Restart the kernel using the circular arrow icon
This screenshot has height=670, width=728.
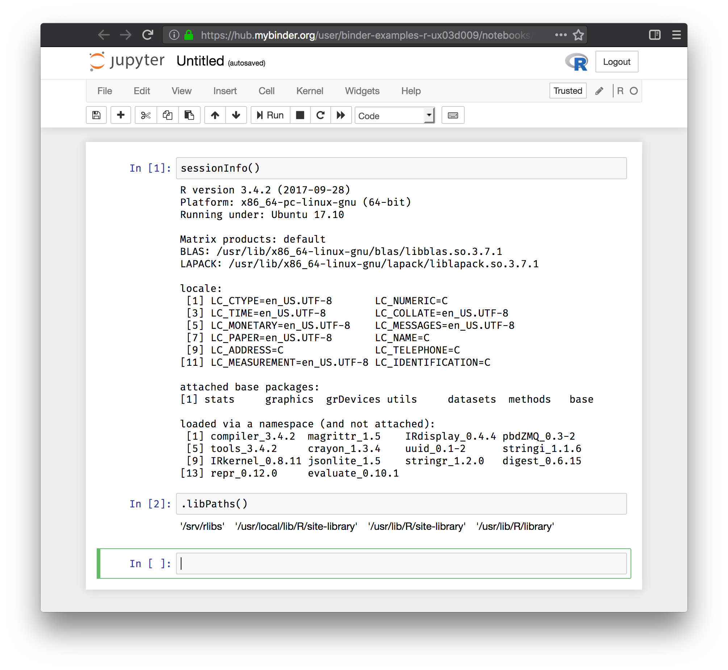coord(320,115)
